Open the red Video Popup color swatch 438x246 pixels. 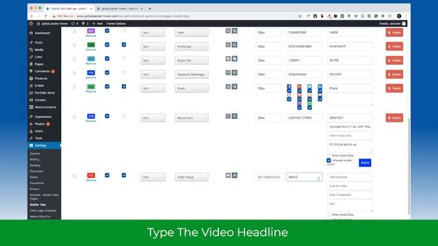91,175
